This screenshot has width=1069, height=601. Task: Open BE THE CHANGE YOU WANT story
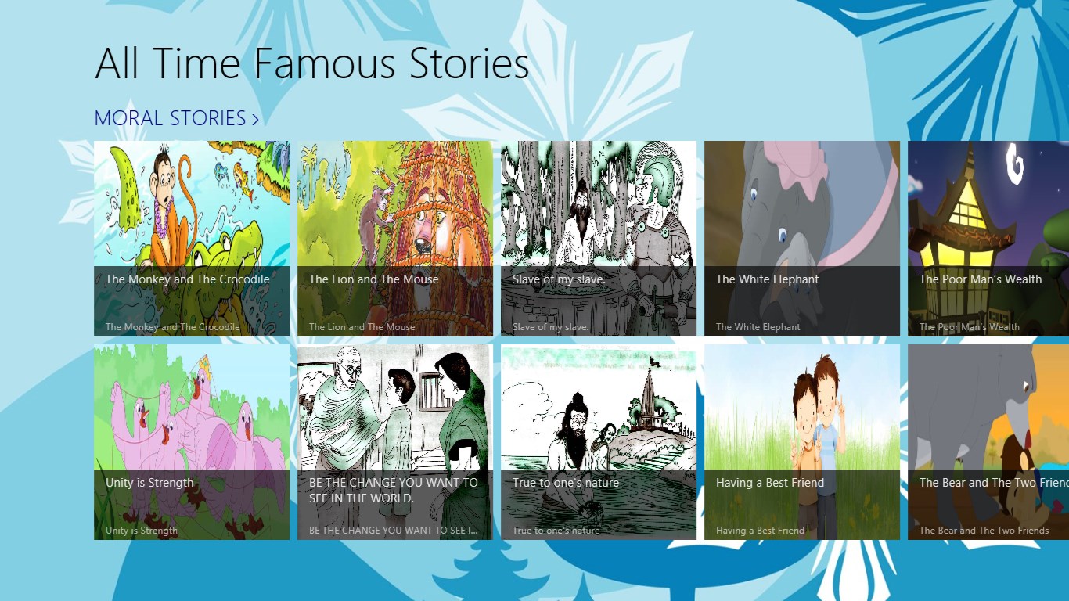click(395, 442)
